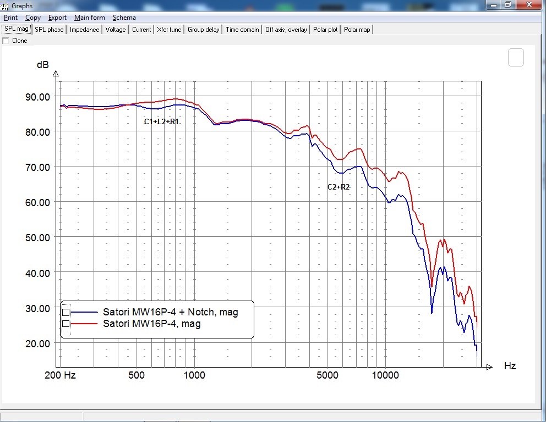Switch to the SPL phase tab
The height and width of the screenshot is (422, 546).
point(49,30)
